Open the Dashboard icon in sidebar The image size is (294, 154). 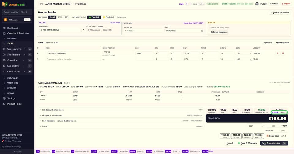4,28
